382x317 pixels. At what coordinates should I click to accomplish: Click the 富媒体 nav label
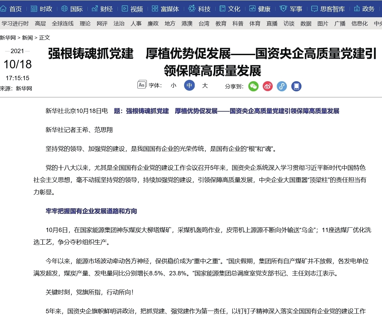tap(170, 9)
